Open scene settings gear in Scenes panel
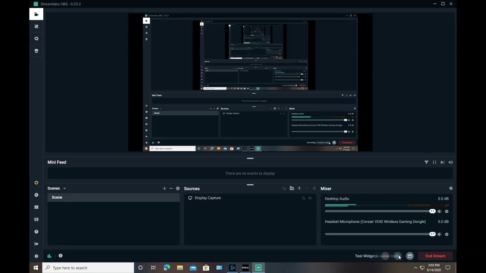 178,188
